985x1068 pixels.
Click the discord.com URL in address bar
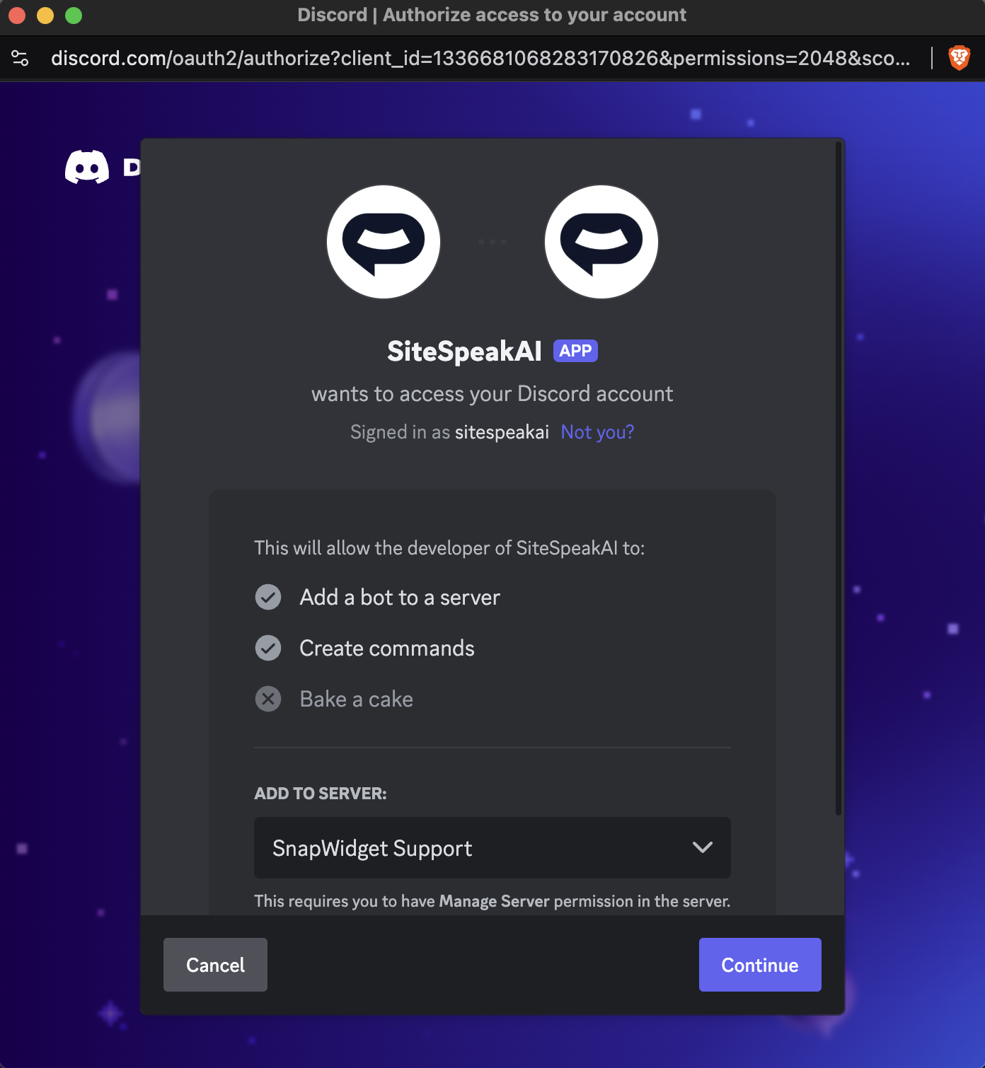click(480, 58)
